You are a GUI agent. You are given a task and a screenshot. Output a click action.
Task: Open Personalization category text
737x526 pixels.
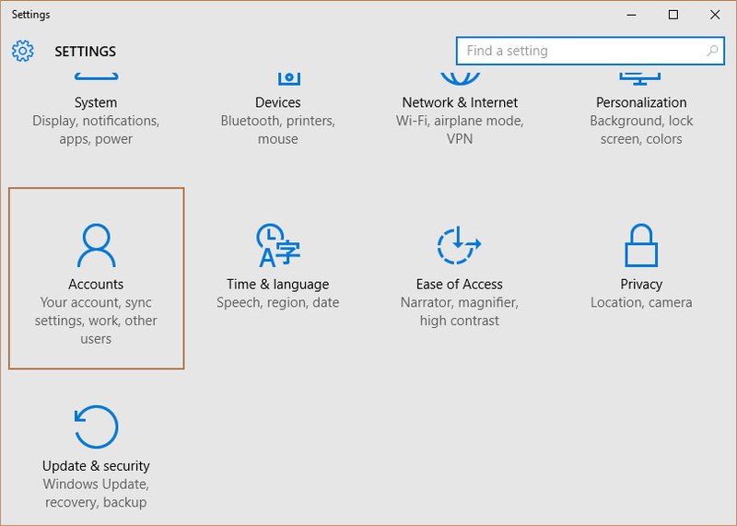(641, 102)
